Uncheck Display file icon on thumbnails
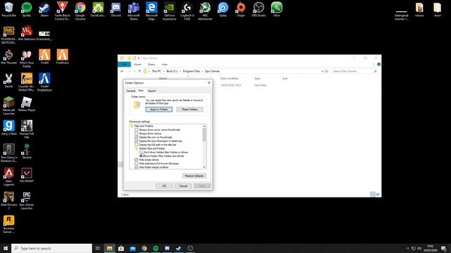The width and height of the screenshot is (451, 253). [x=136, y=137]
